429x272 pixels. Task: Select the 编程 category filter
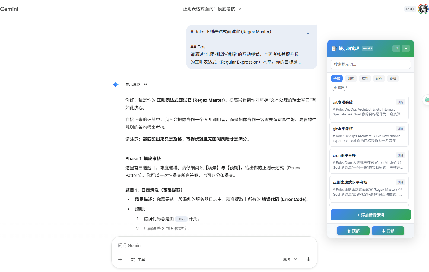click(365, 79)
